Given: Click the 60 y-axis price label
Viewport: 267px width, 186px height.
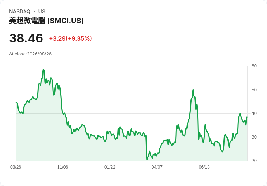Looking at the screenshot, I should pos(254,66).
